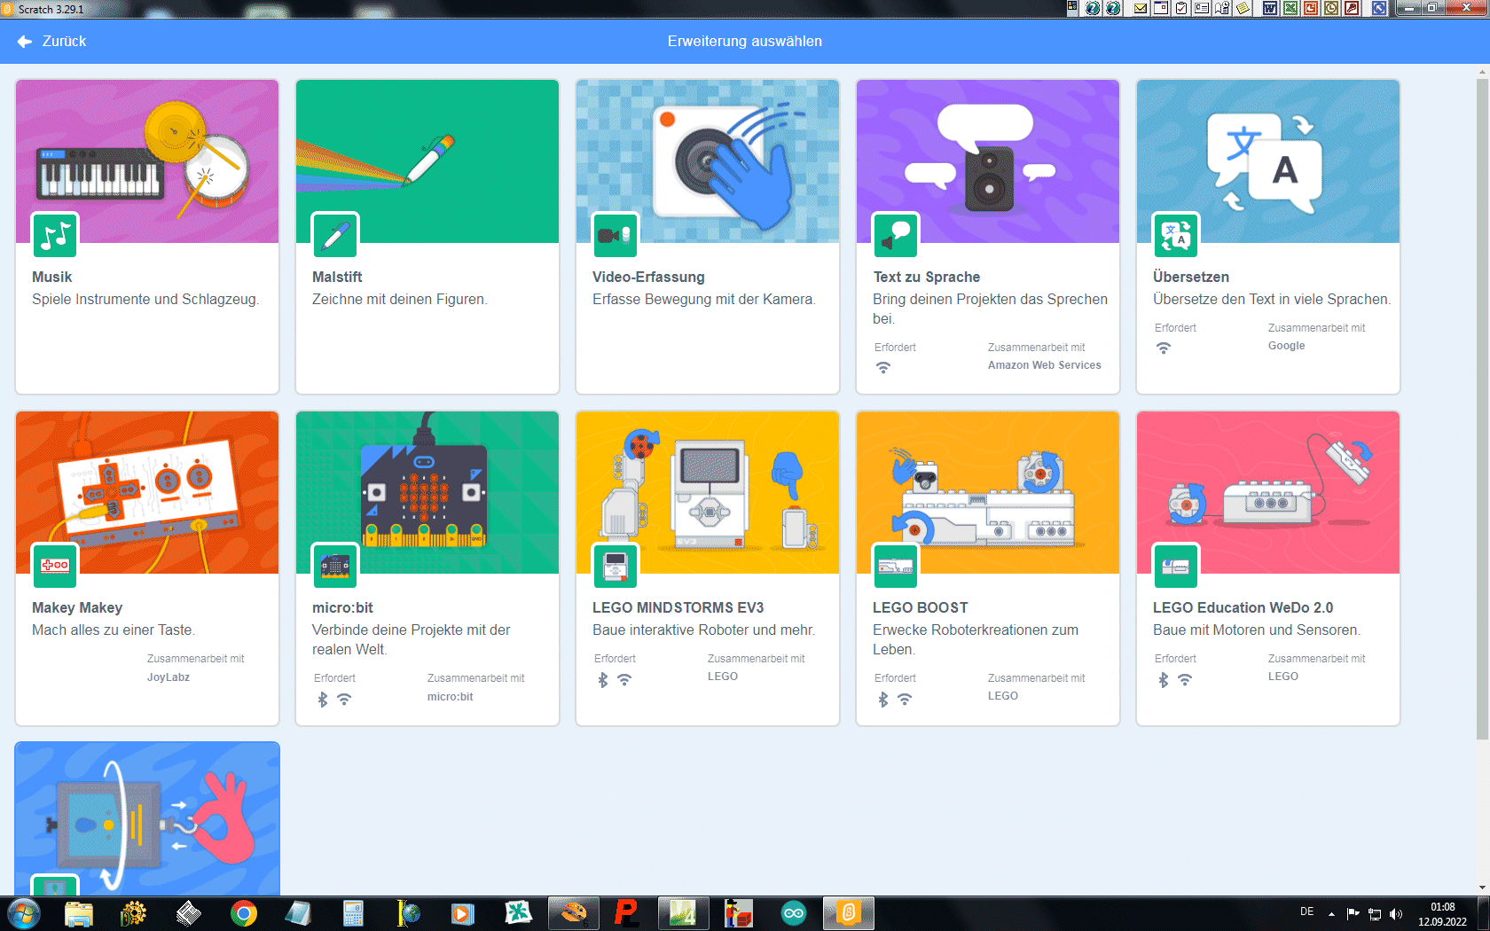Screen dimensions: 1490x931
Task: Click the LEGO BOOST icon badge
Action: (896, 566)
